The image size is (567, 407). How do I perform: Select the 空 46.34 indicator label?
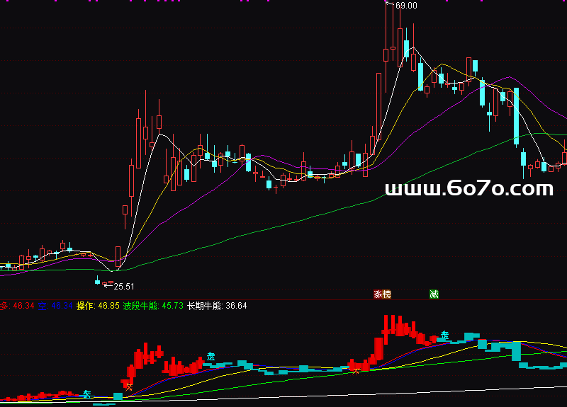(57, 306)
